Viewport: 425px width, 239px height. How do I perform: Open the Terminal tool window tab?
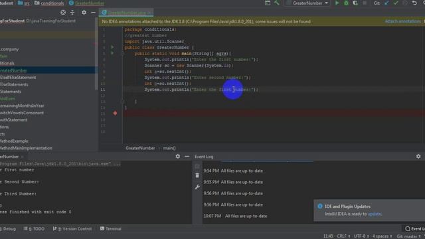[x=111, y=228]
